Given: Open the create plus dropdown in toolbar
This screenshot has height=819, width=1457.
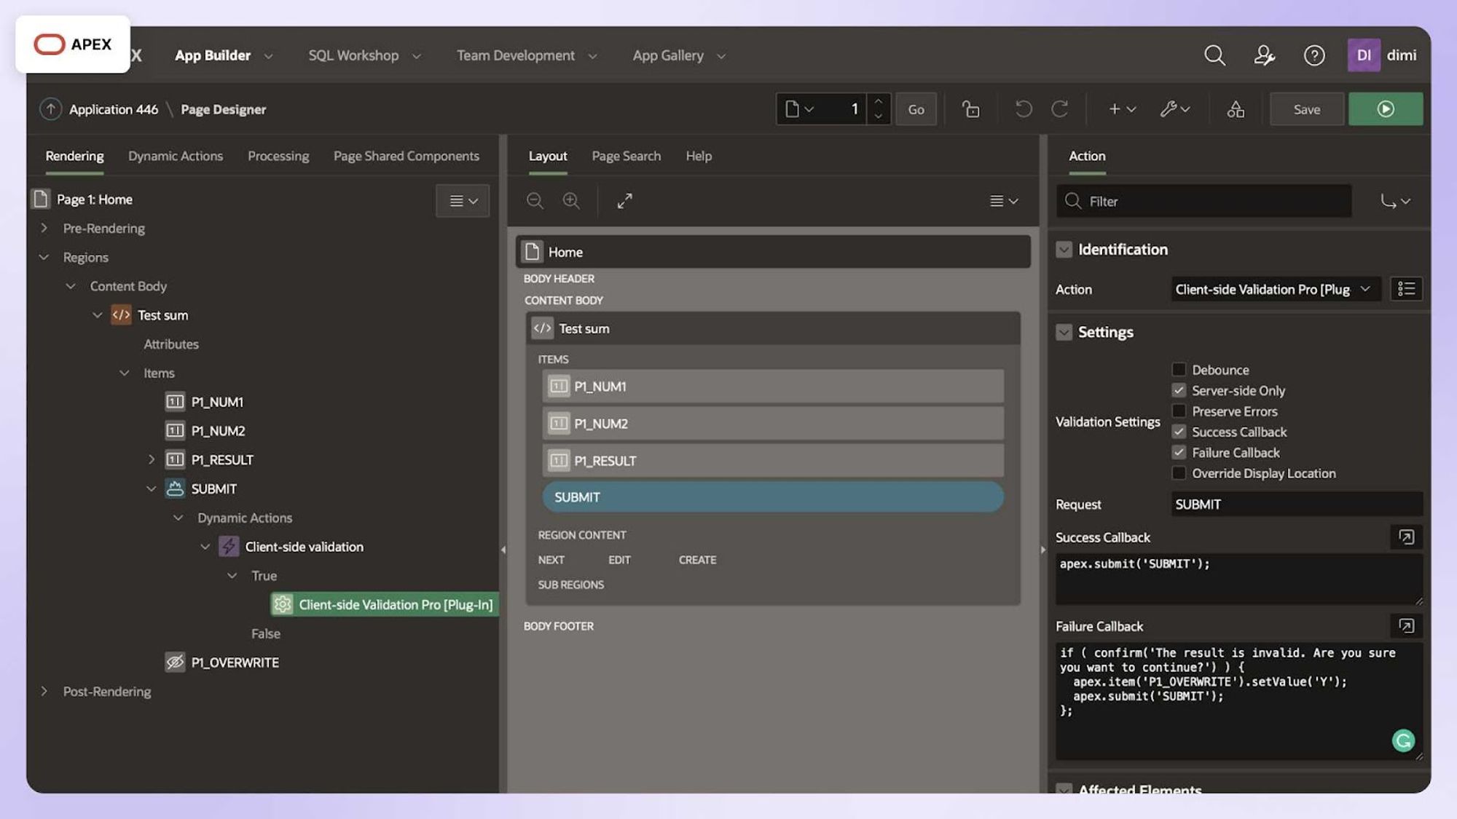Looking at the screenshot, I should (1120, 108).
